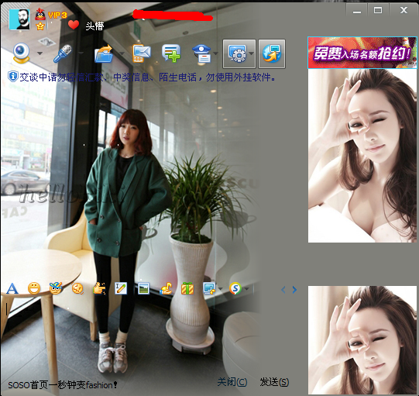
Task: Toggle the font toolbar with A icon
Action: pos(12,288)
